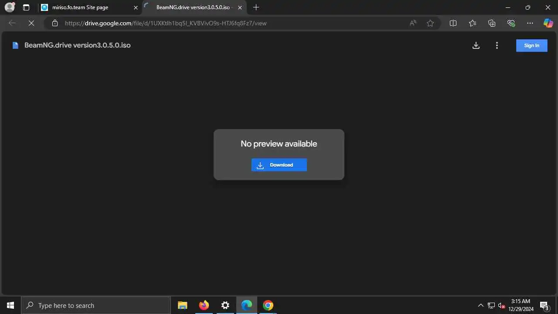Open Settings gear in taskbar

pyautogui.click(x=225, y=305)
